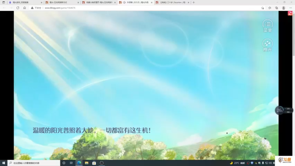Open Microsoft Edge from the taskbar
The width and height of the screenshot is (295, 166).
(79, 163)
